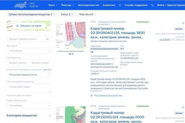The height and width of the screenshot is (123, 185).
Task: Click the header search magnifier icon
Action: 120,5
